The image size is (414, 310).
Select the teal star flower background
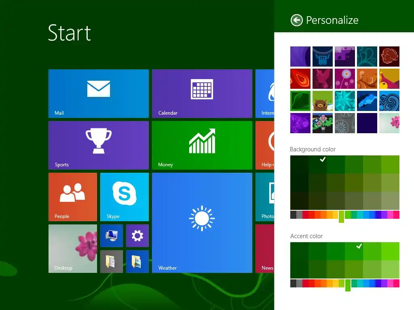pyautogui.click(x=345, y=101)
